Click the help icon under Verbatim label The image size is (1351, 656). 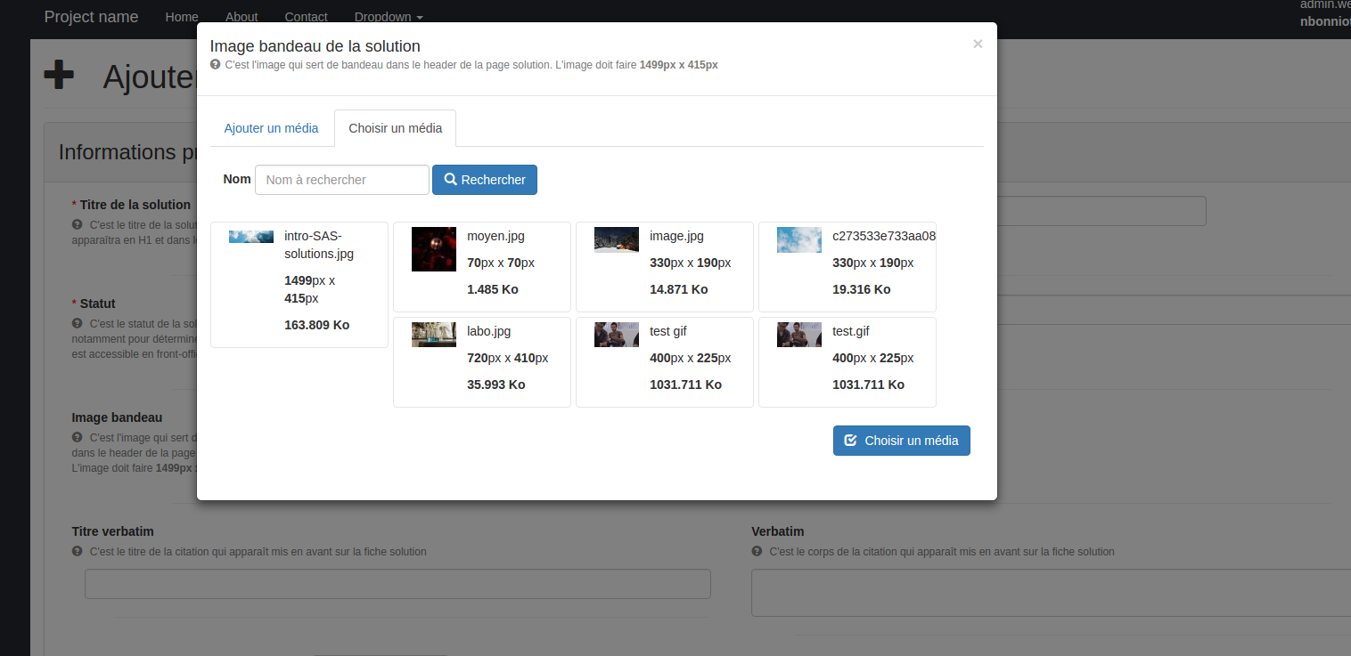click(757, 551)
